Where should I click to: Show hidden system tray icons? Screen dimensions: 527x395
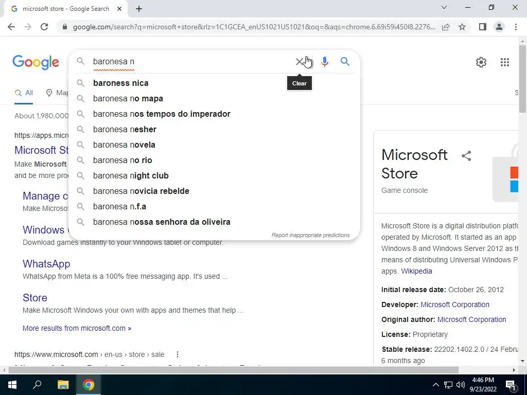435,385
